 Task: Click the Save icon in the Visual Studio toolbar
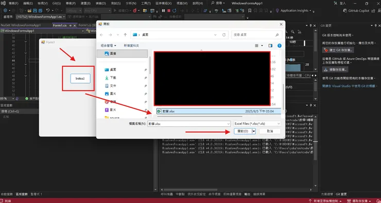click(34, 11)
